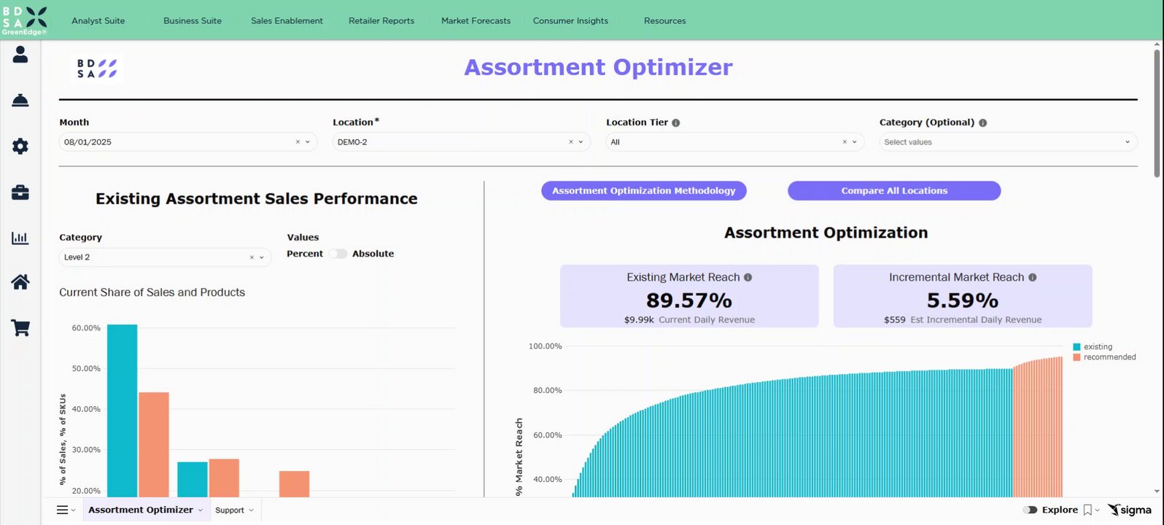Viewport: 1164px width, 525px height.
Task: Expand the Level 2 category dropdown
Action: (x=261, y=257)
